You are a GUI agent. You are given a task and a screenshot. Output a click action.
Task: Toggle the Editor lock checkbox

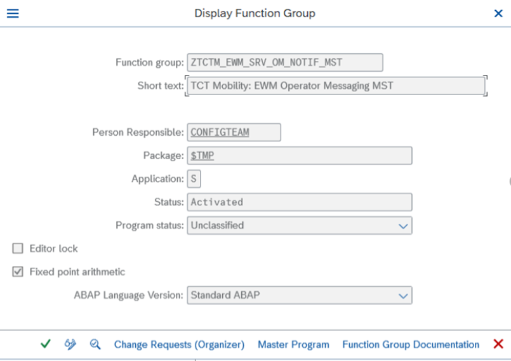tap(18, 249)
